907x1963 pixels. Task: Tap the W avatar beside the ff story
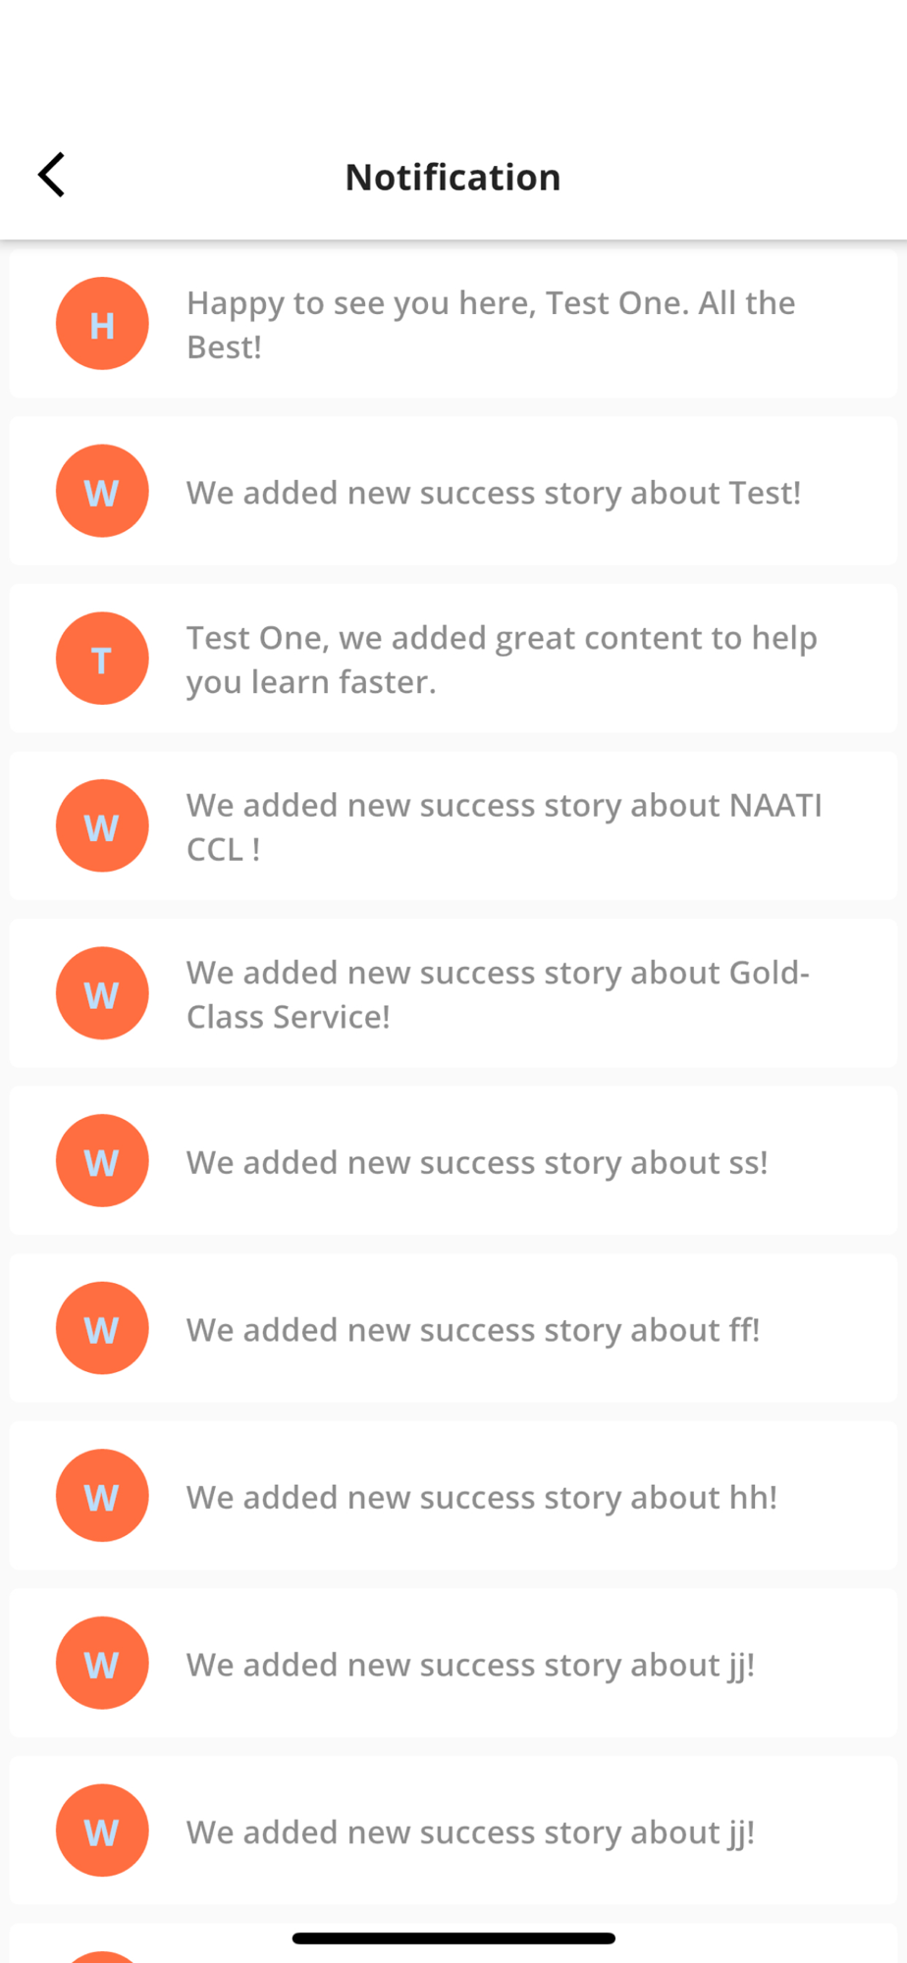coord(102,1328)
